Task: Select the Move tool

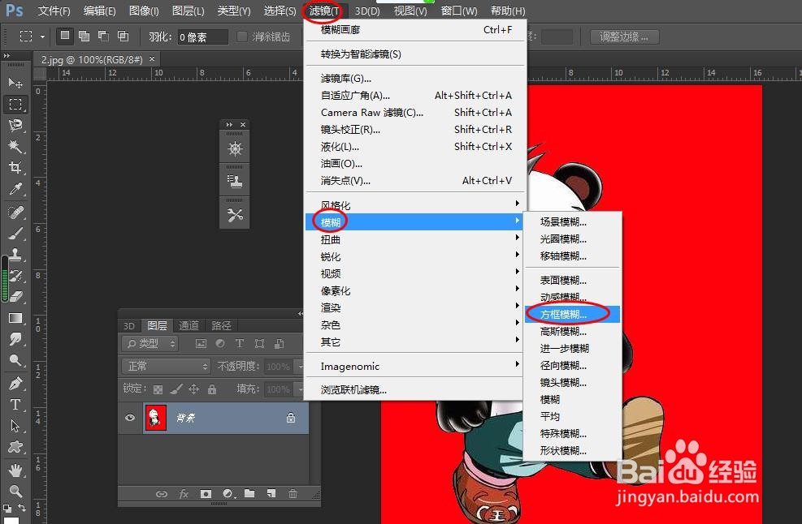Action: [15, 83]
